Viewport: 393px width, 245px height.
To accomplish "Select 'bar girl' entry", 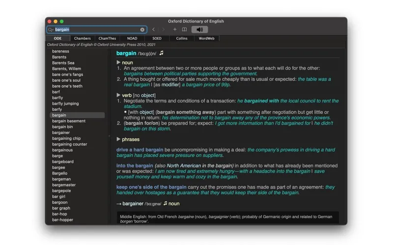I will (x=58, y=196).
